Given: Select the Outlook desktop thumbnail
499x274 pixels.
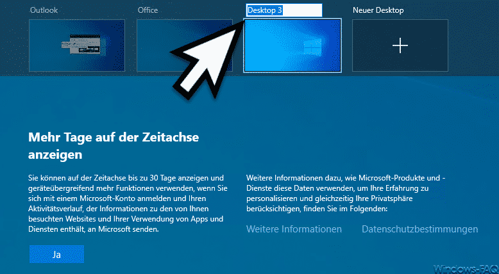Looking at the screenshot, I should [77, 45].
